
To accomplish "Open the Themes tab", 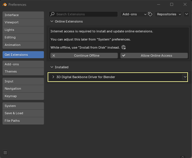I will [23, 71].
